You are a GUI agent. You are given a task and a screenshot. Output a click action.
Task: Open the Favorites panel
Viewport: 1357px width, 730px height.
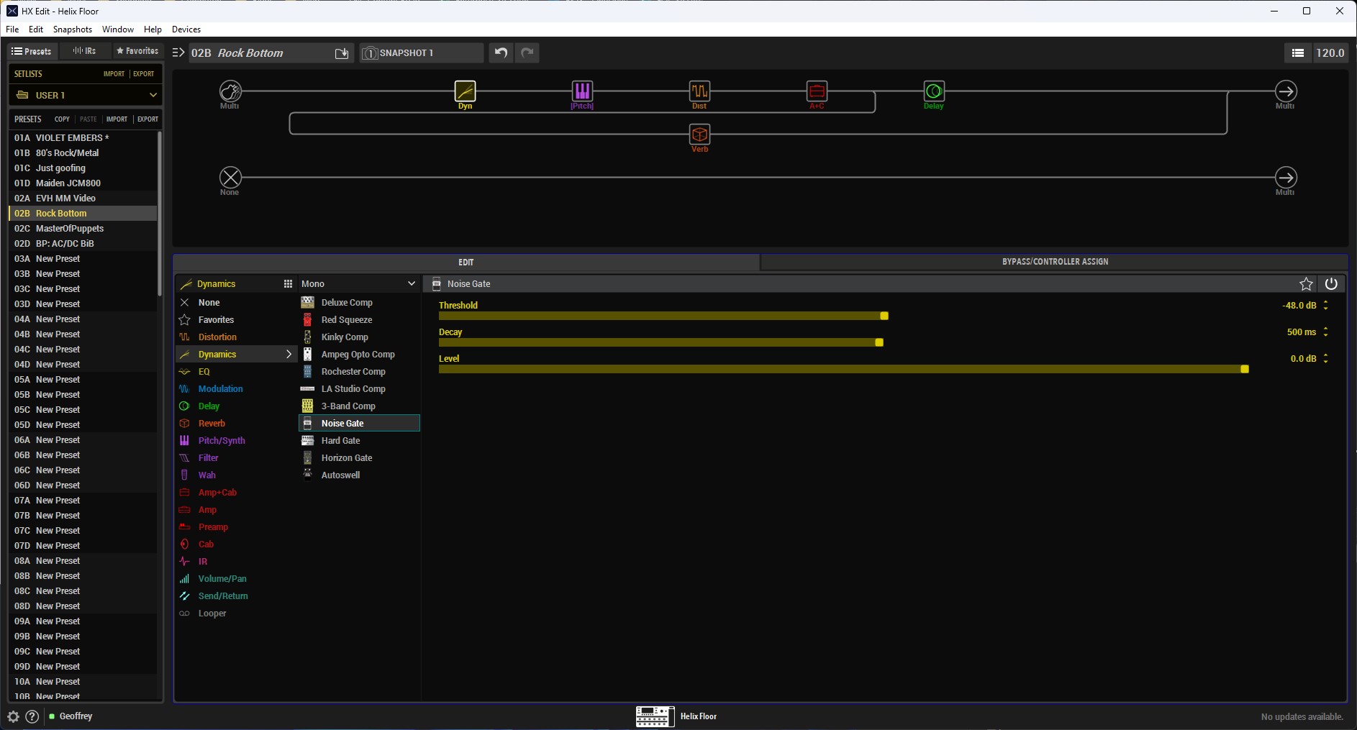click(137, 51)
